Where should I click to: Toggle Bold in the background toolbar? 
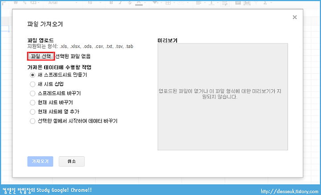pos(111,3)
